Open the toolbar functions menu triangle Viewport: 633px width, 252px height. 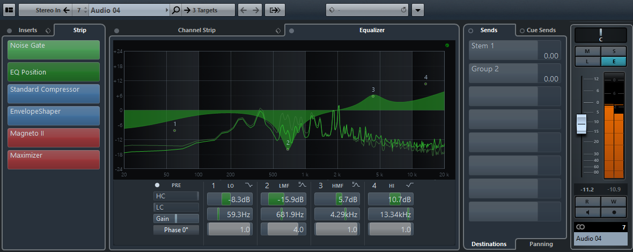[x=418, y=10]
